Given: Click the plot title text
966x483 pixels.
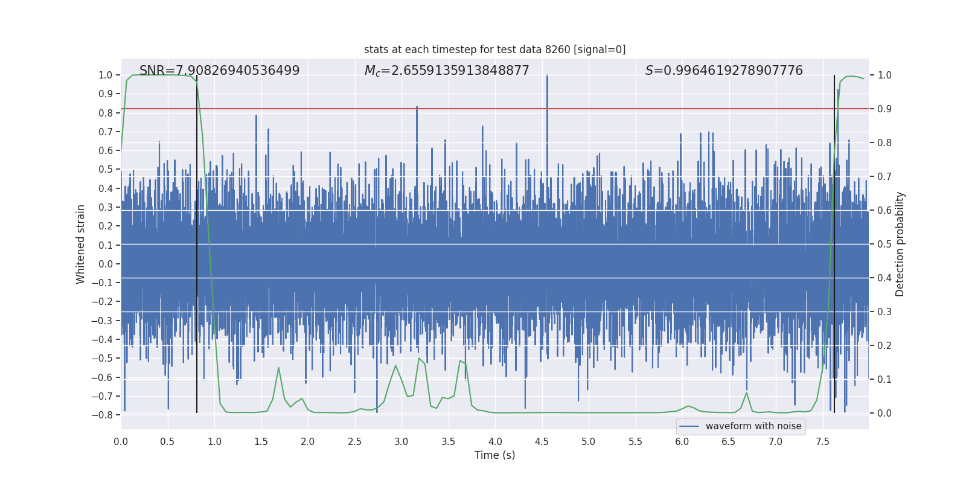Looking at the screenshot, I should click(494, 50).
